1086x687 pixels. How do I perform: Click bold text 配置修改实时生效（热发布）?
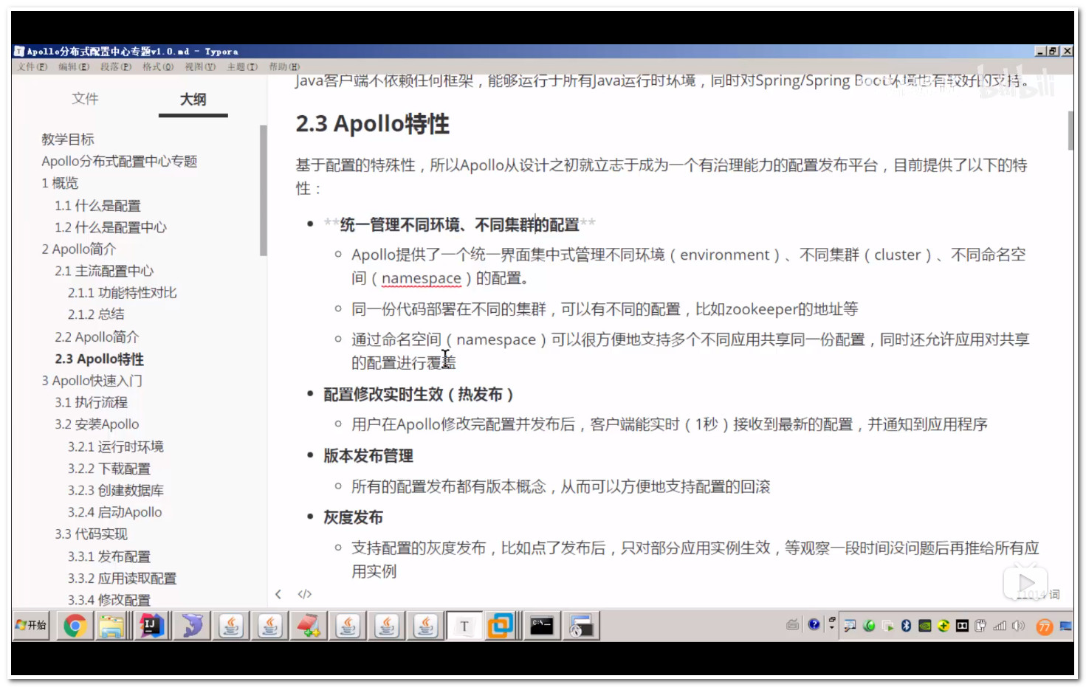[419, 395]
